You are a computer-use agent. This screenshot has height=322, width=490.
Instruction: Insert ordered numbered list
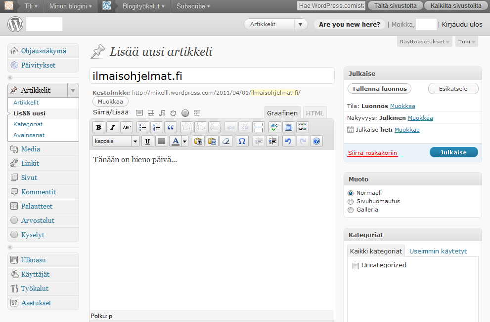pyautogui.click(x=157, y=127)
